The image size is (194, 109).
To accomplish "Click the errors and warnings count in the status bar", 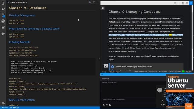I will [16, 108].
